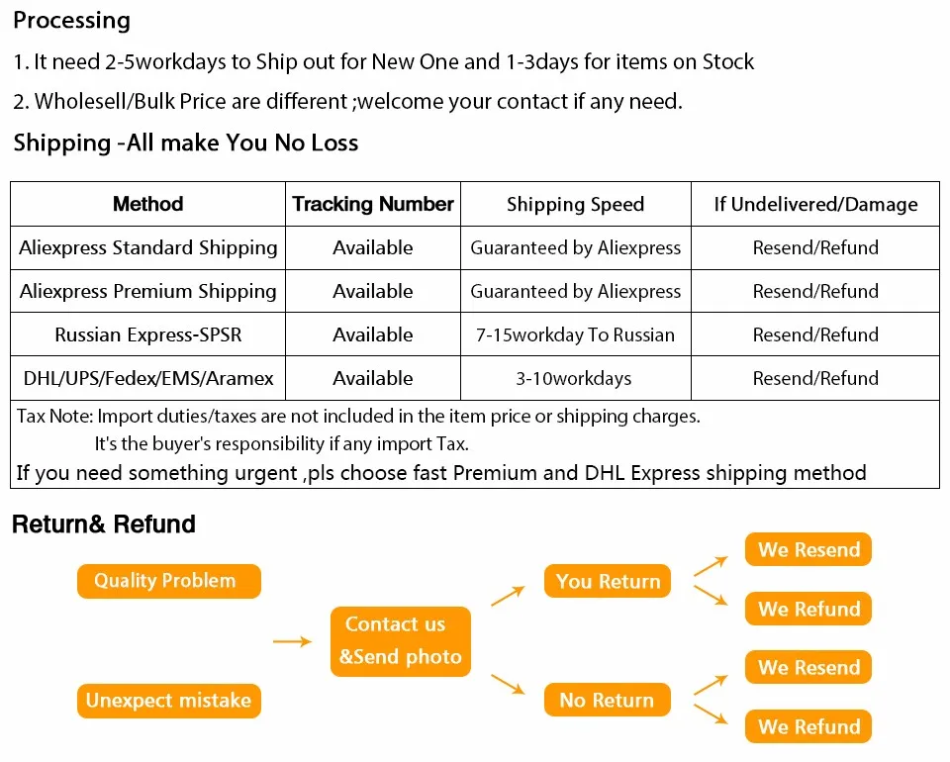Click the Method column header

tap(147, 204)
